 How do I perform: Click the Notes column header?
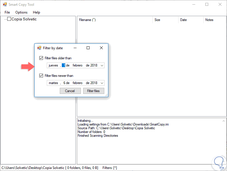coord(215,20)
